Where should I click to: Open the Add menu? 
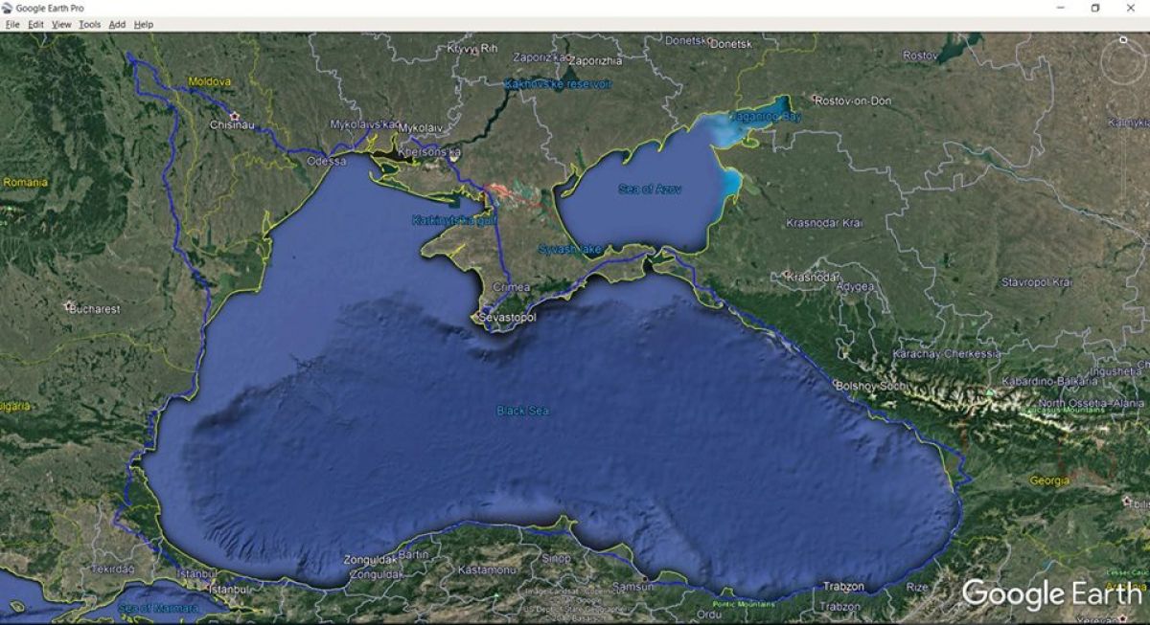(117, 24)
